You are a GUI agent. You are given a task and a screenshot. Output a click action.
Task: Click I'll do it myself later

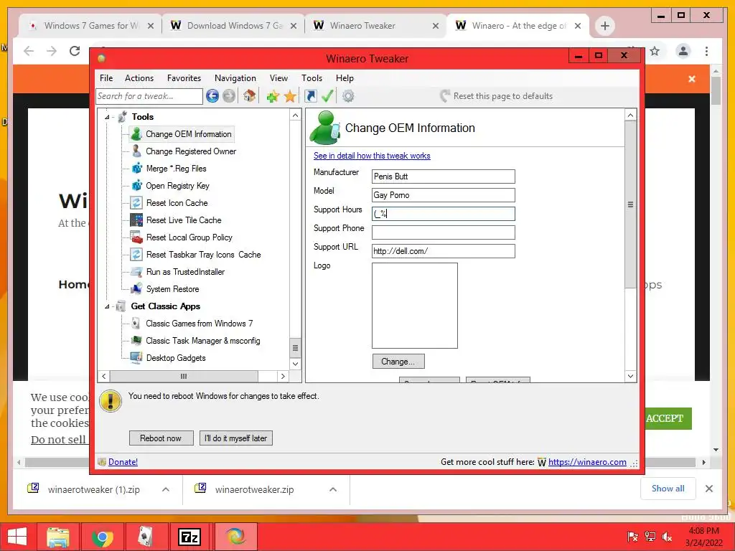(235, 438)
